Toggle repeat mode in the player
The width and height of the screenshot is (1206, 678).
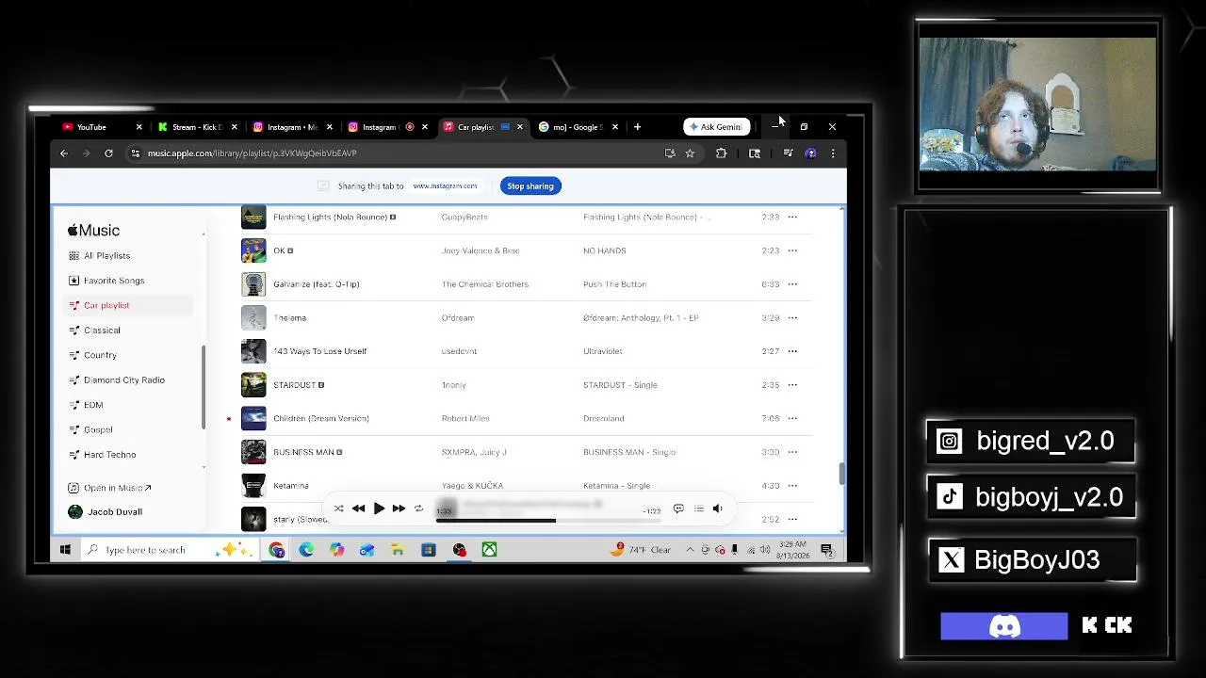tap(418, 508)
